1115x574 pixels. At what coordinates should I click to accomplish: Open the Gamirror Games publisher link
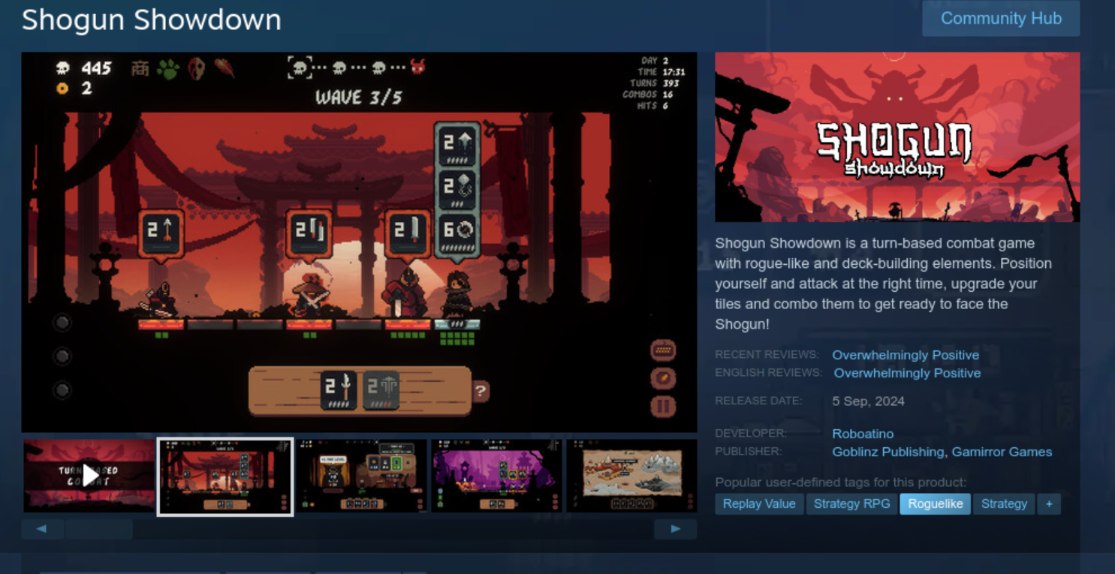[1002, 452]
